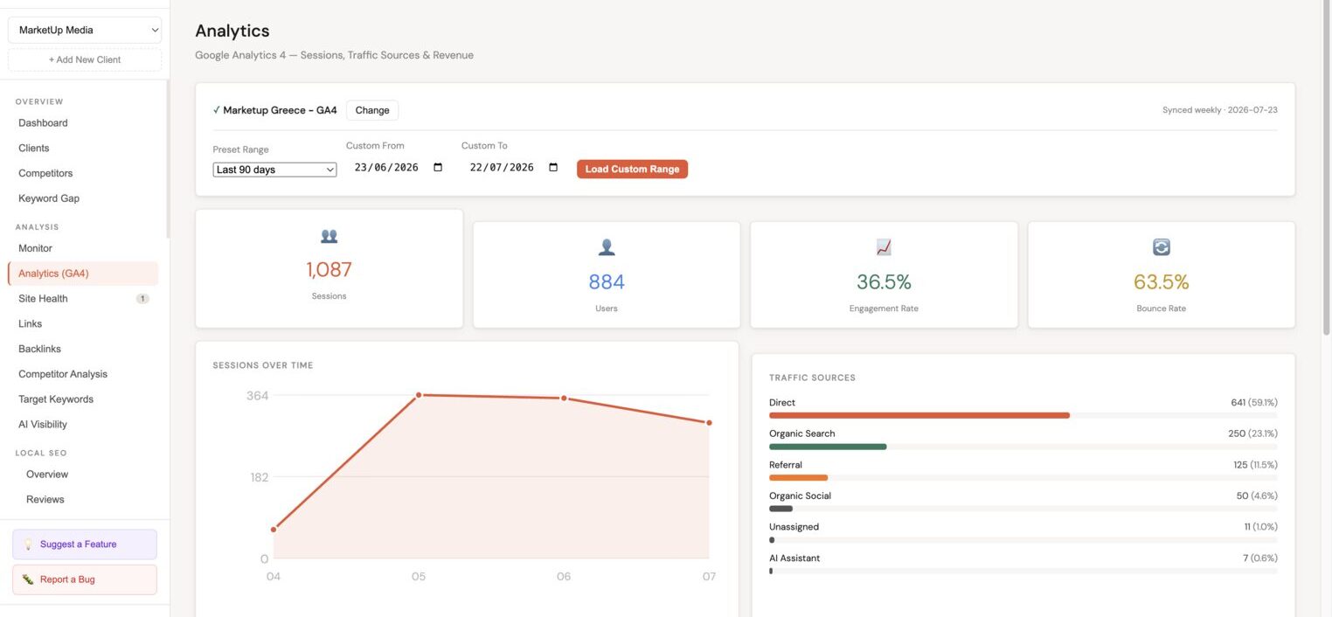1332x617 pixels.
Task: Go to Links in the sidebar
Action: [30, 323]
